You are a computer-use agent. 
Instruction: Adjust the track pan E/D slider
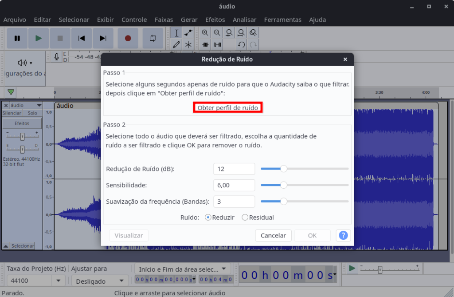[x=22, y=149]
